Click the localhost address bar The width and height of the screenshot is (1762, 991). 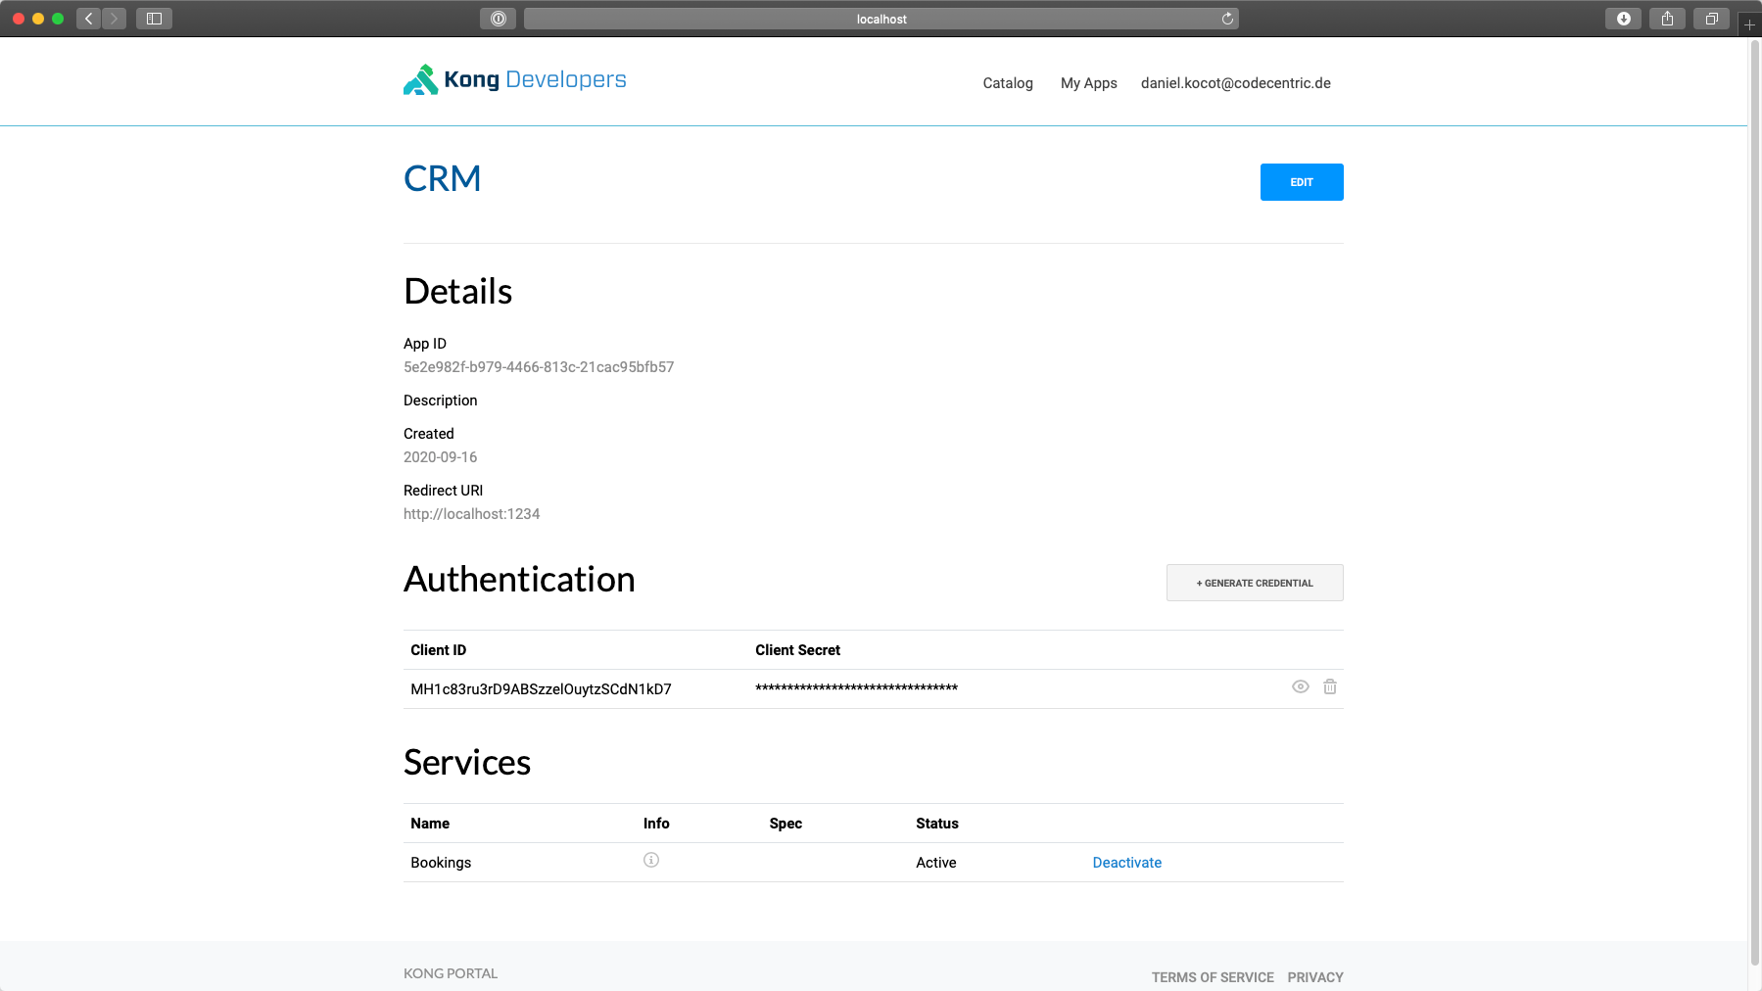tap(881, 19)
